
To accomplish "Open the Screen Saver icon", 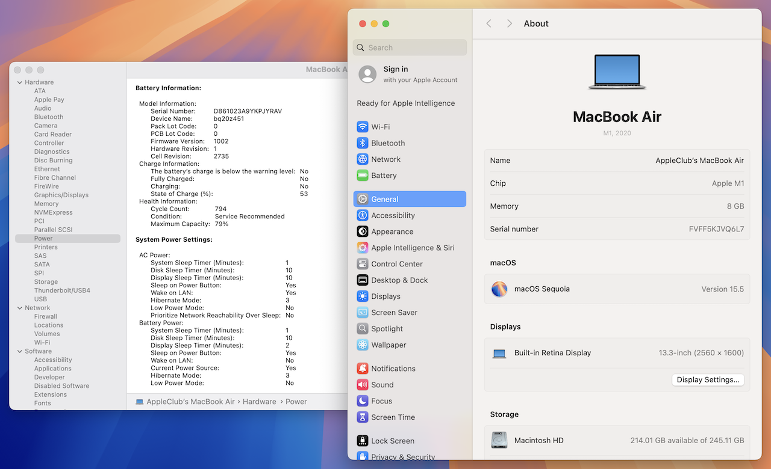I will (362, 313).
